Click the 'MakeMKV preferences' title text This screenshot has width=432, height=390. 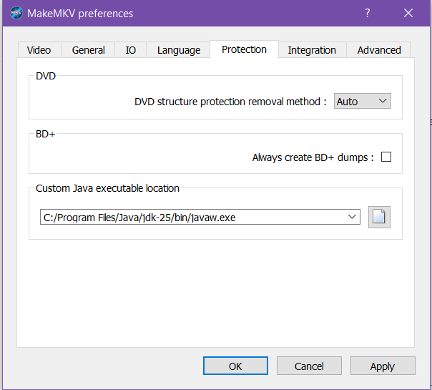[x=80, y=14]
